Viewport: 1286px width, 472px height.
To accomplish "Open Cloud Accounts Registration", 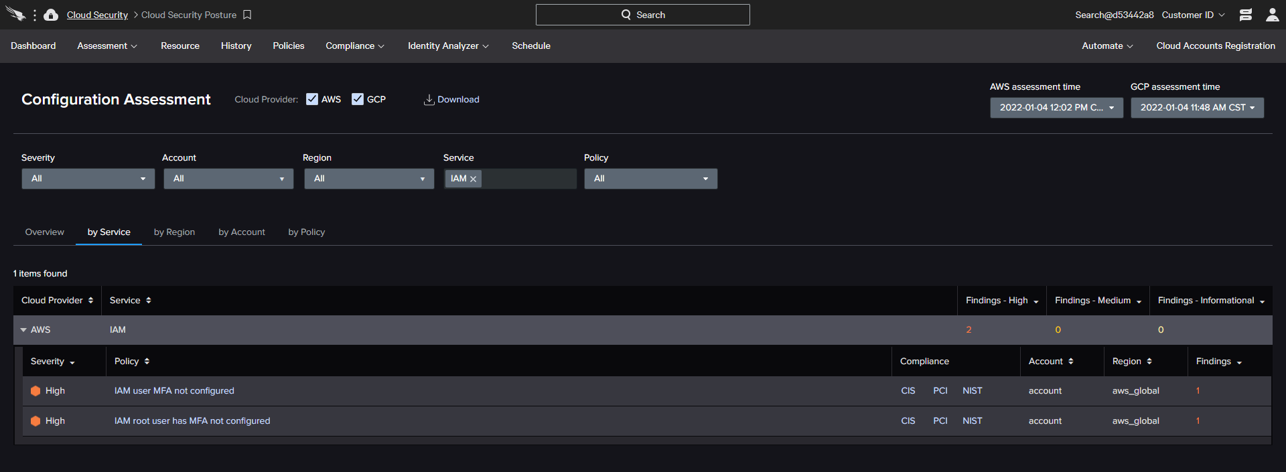I will [1216, 46].
